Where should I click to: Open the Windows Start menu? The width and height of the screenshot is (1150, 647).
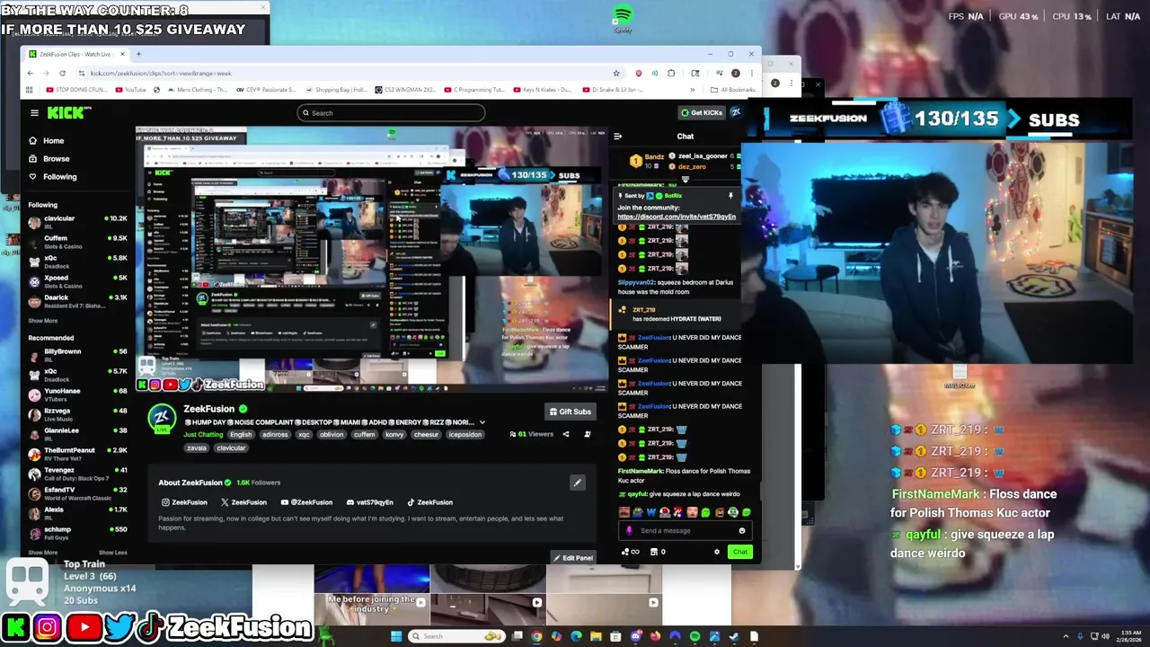[x=395, y=636]
